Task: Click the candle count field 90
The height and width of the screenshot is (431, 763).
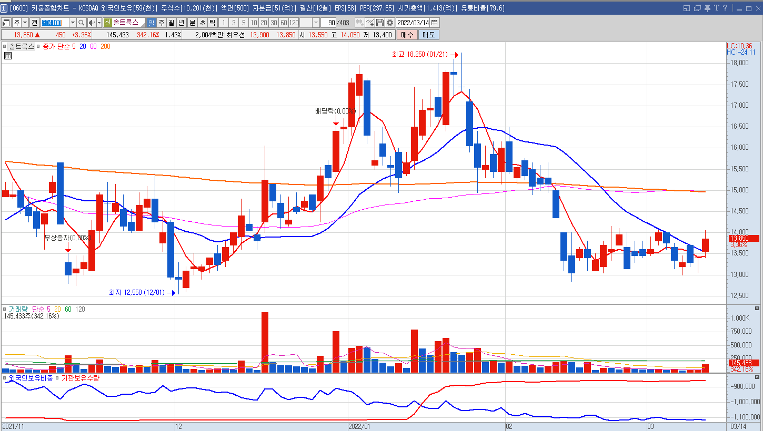Action: (x=328, y=23)
